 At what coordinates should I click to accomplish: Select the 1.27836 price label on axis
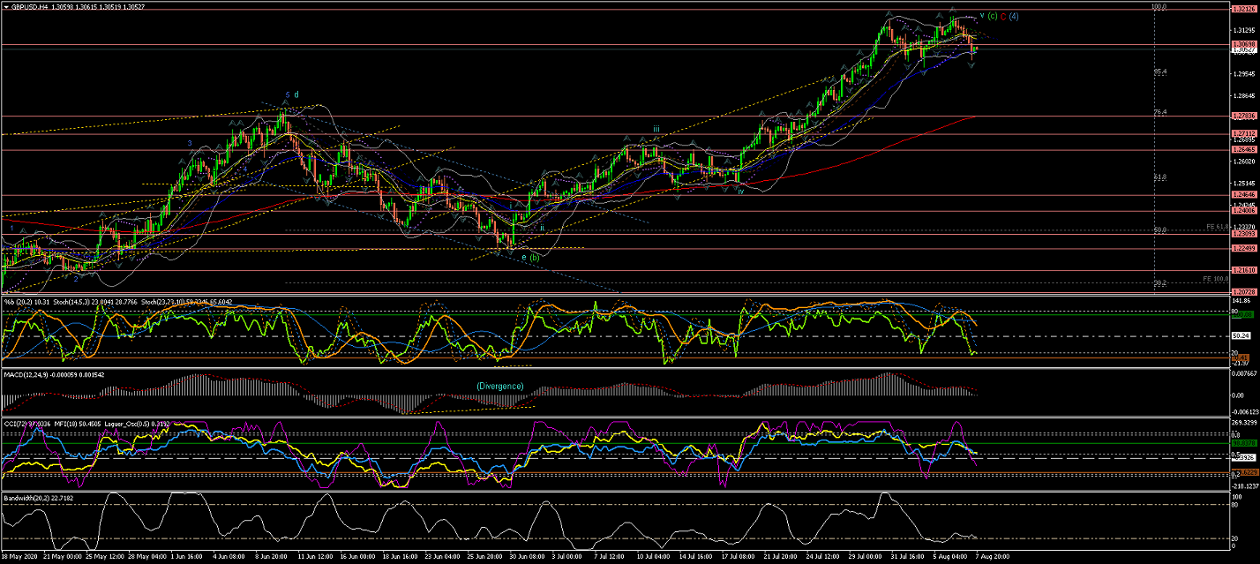(x=1242, y=116)
